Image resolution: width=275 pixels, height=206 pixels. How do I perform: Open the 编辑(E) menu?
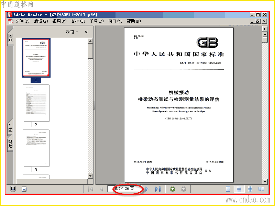(41, 21)
